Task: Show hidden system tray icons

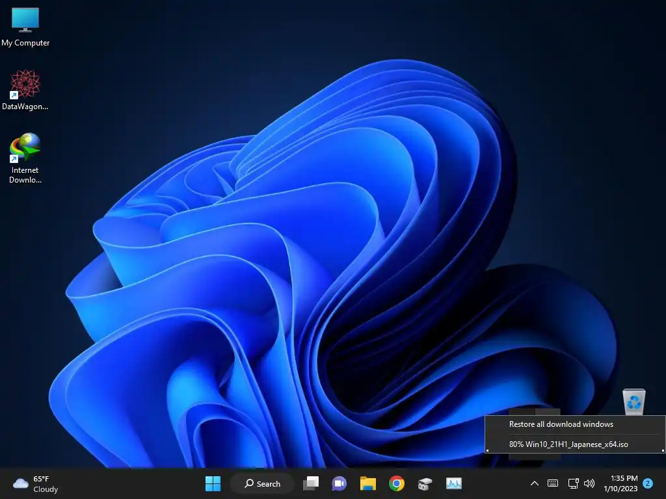Action: pos(535,483)
